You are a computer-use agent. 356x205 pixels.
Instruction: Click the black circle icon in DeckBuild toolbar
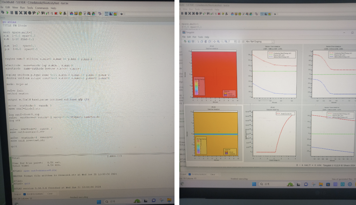click(x=29, y=13)
